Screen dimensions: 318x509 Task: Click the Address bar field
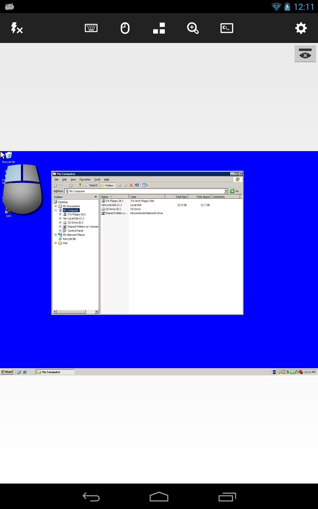146,191
